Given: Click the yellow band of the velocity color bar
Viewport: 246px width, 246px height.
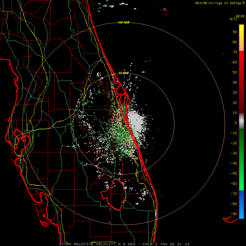Looking at the screenshot, I should [241, 38].
